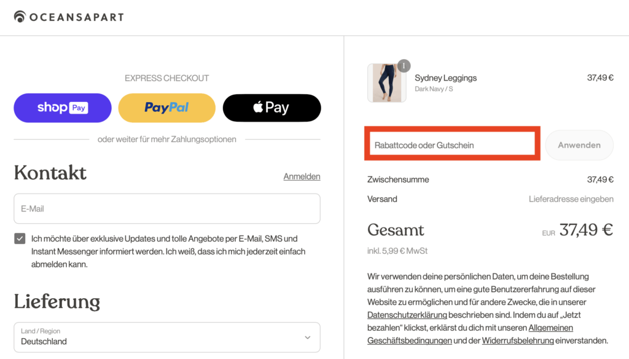Click the Gesamt total price 37,49 €
This screenshot has width=629, height=359.
586,230
